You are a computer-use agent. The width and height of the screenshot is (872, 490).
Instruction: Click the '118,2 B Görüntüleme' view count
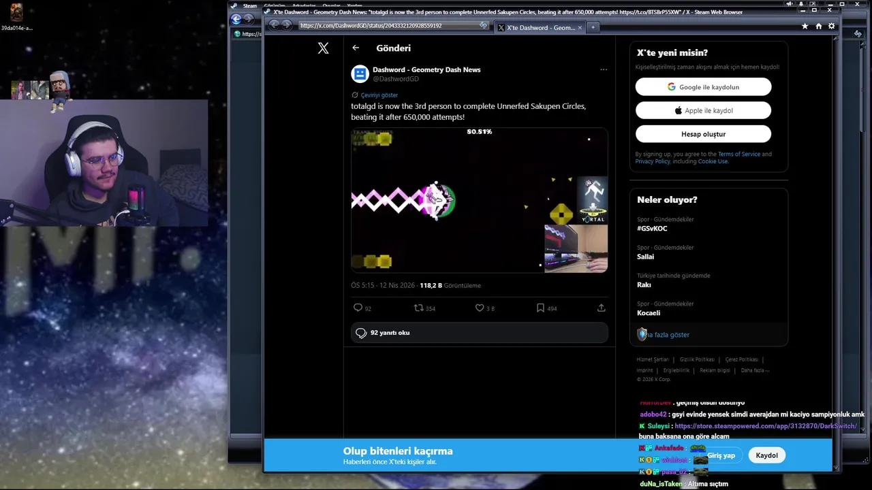pyautogui.click(x=450, y=286)
